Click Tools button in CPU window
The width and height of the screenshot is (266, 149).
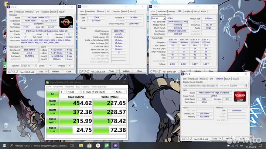(41, 71)
